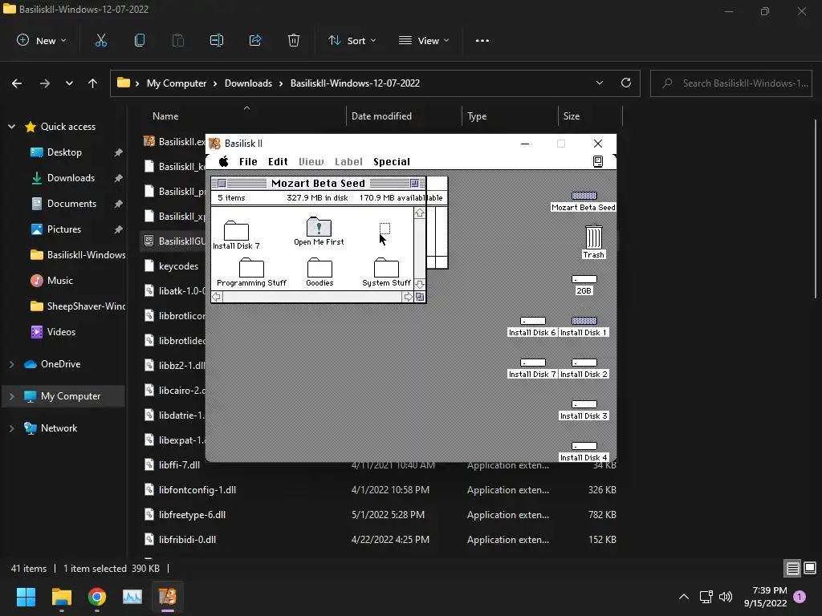The width and height of the screenshot is (822, 616).
Task: Click the down scroll arrow in Mozart Beta Seed window
Action: point(419,284)
